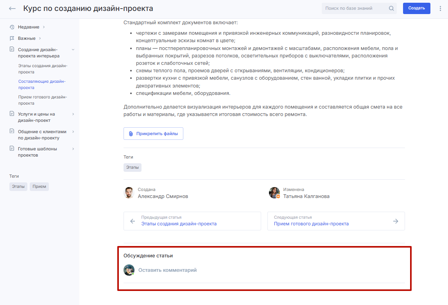Click the paperclip icon on attach button
Viewport: 448px width, 305px height.
pos(131,134)
